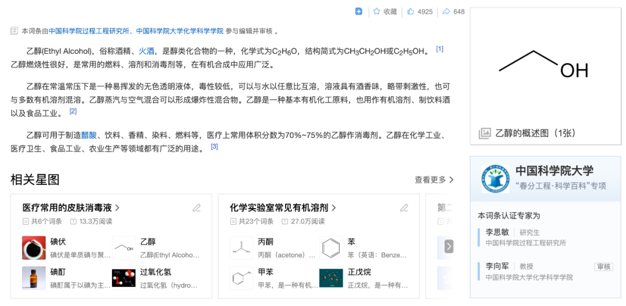The height and width of the screenshot is (306, 626).
Task: Click the document icon before 本词条由
Action: 14,31
